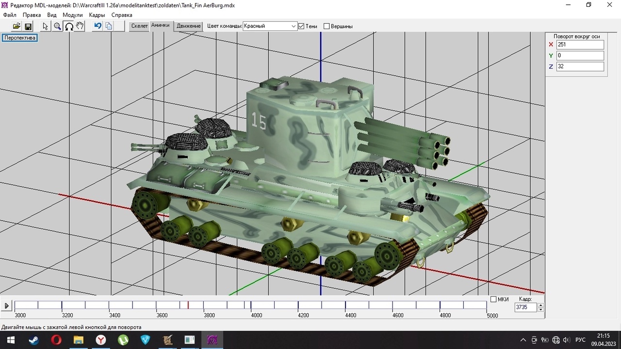Select the arrow pointer tool
The height and width of the screenshot is (349, 621).
tap(46, 26)
